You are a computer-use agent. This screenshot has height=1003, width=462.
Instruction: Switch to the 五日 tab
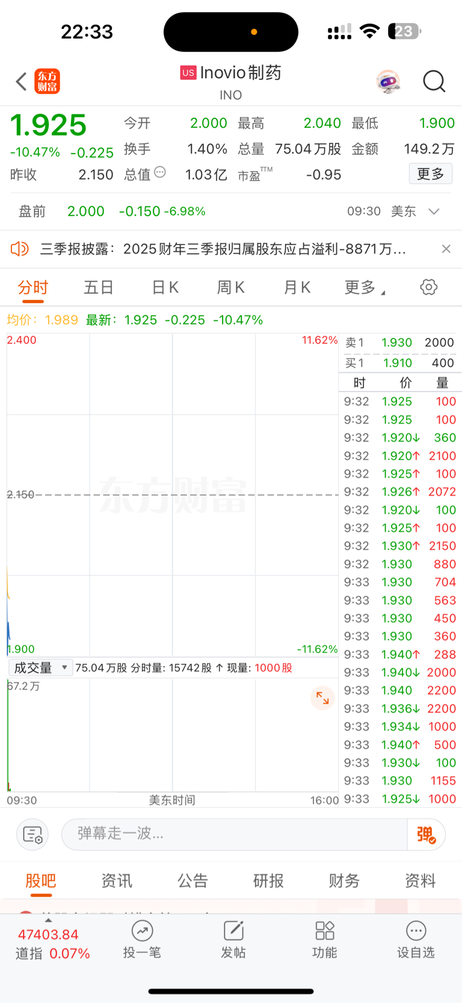click(x=99, y=288)
